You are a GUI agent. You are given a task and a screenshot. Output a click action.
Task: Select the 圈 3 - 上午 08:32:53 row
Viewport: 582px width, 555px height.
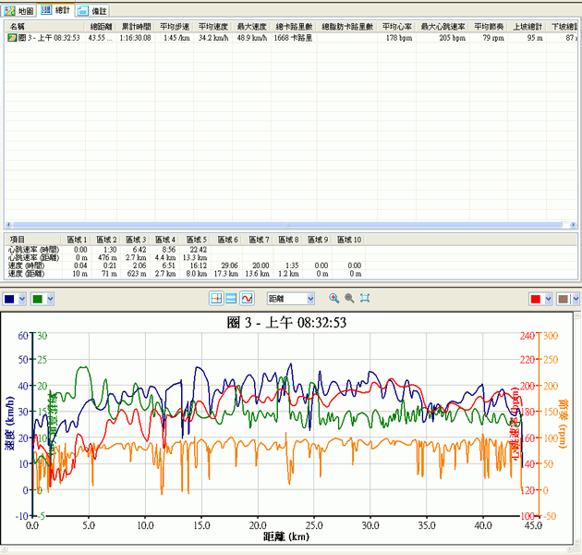(48, 39)
